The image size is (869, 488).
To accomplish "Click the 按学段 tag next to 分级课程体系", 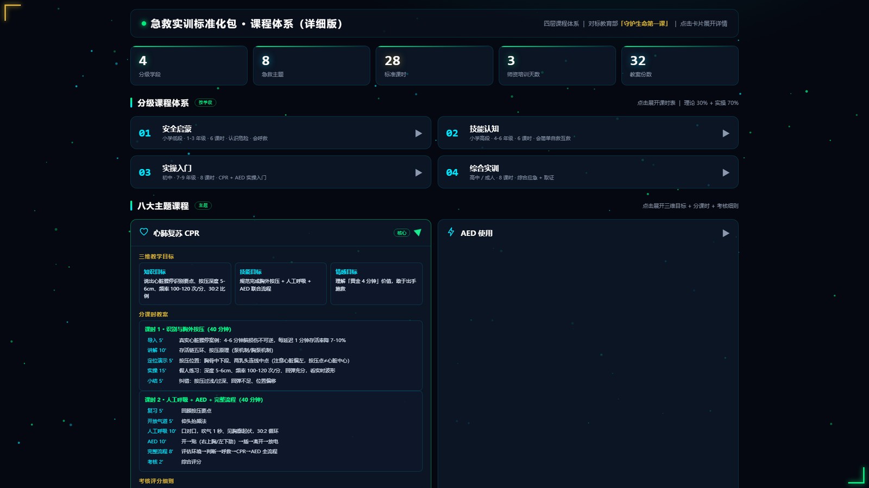I will tap(205, 102).
